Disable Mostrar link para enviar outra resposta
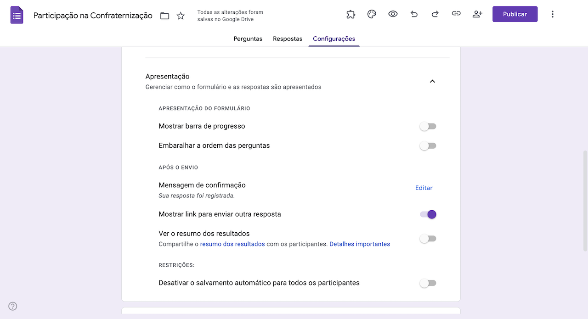Image resolution: width=588 pixels, height=319 pixels. coord(428,214)
